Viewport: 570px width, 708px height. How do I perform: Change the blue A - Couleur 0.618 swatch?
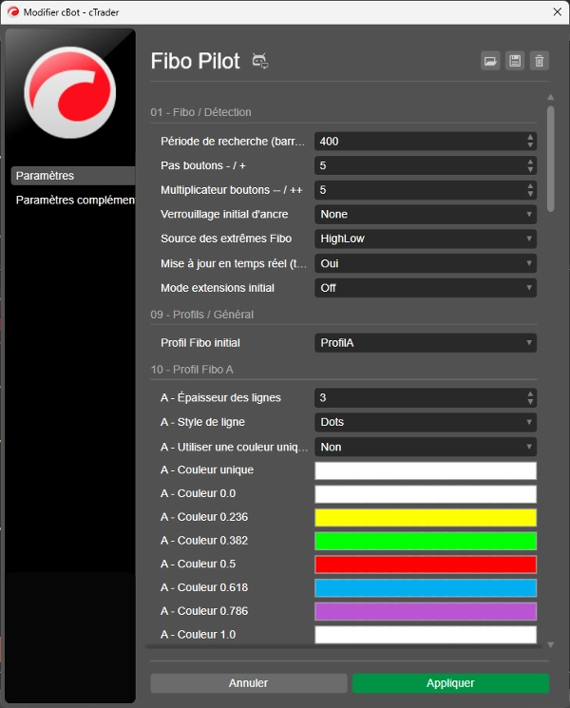tap(426, 588)
